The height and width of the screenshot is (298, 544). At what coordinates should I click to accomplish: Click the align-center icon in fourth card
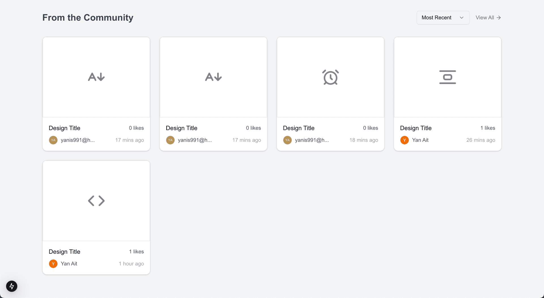[447, 77]
